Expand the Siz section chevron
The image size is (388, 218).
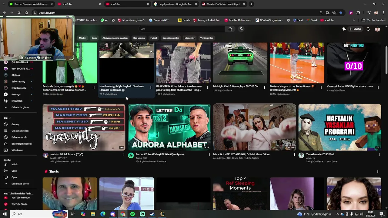tap(10, 118)
